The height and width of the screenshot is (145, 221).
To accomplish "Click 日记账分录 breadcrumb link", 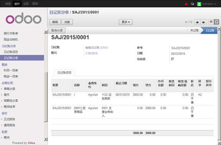I will coord(59,12).
